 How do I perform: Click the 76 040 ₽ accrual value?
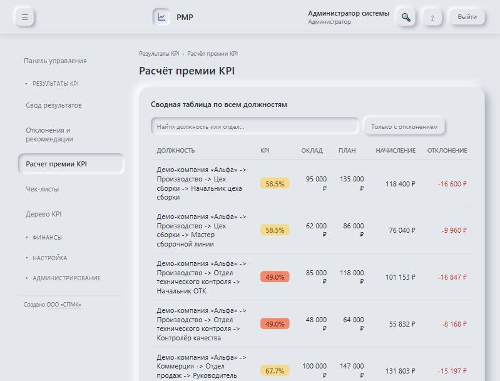point(402,230)
